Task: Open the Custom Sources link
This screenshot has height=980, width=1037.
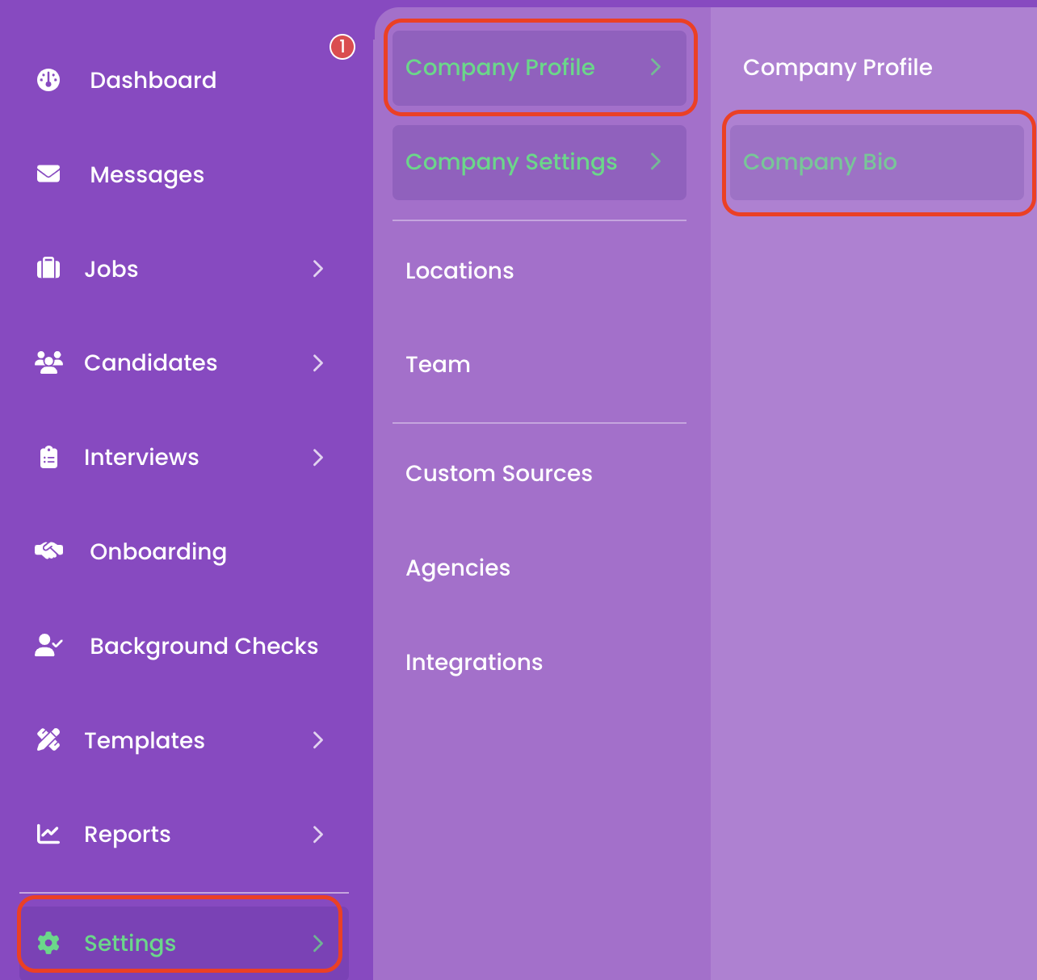Action: pos(498,473)
